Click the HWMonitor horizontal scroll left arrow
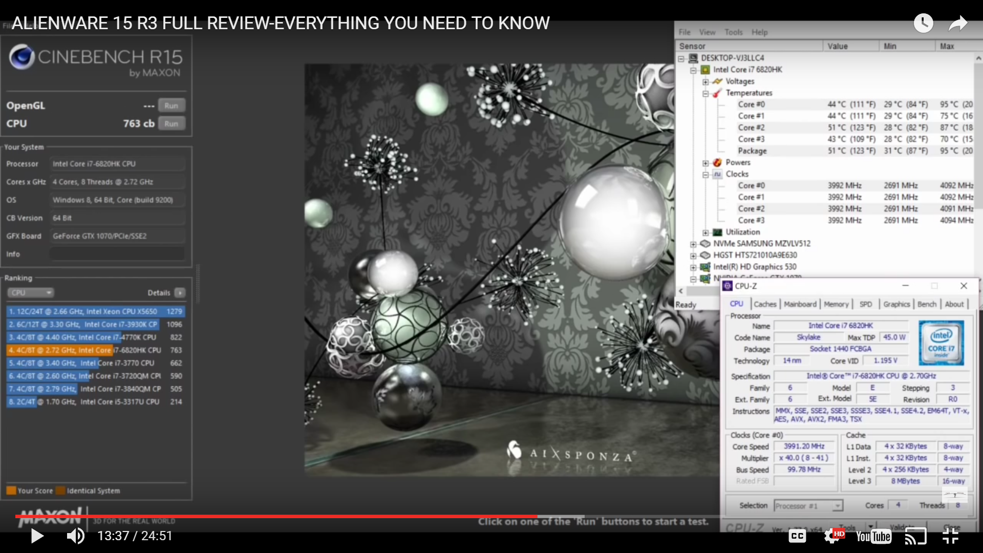Image resolution: width=983 pixels, height=553 pixels. point(681,291)
